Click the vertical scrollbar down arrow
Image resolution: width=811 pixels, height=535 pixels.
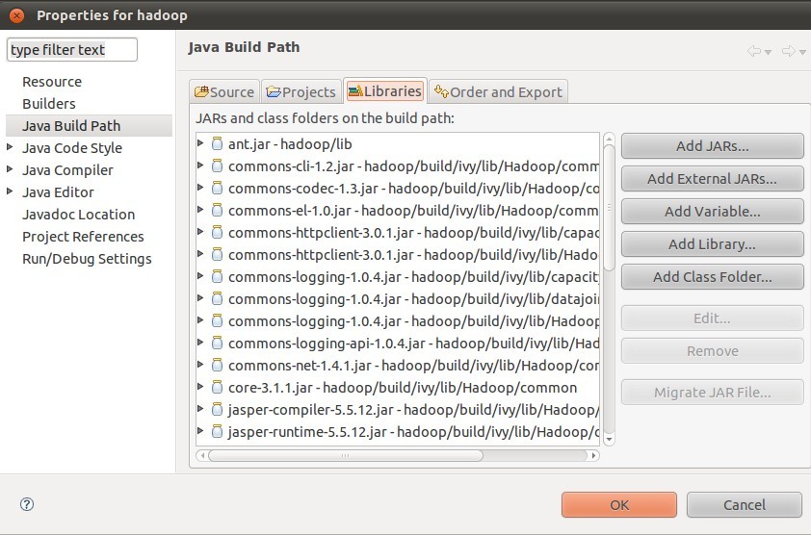609,440
